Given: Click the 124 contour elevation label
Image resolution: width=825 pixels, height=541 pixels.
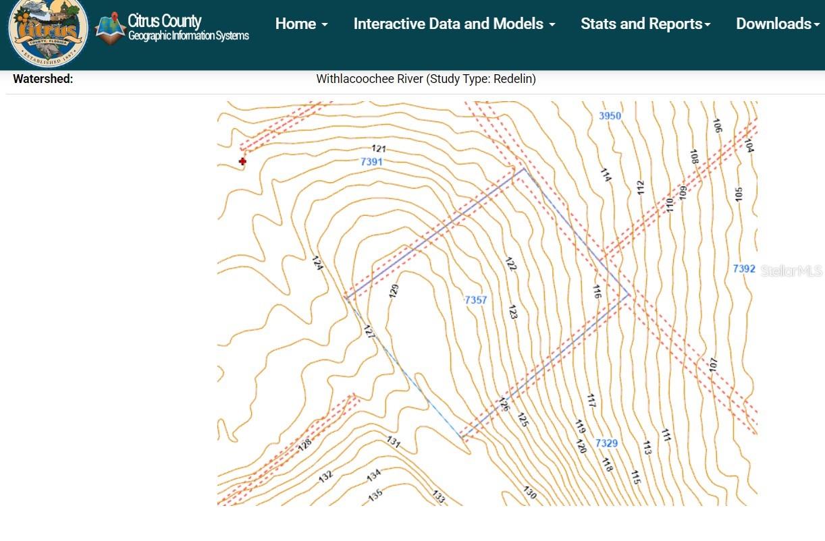Looking at the screenshot, I should [x=317, y=262].
